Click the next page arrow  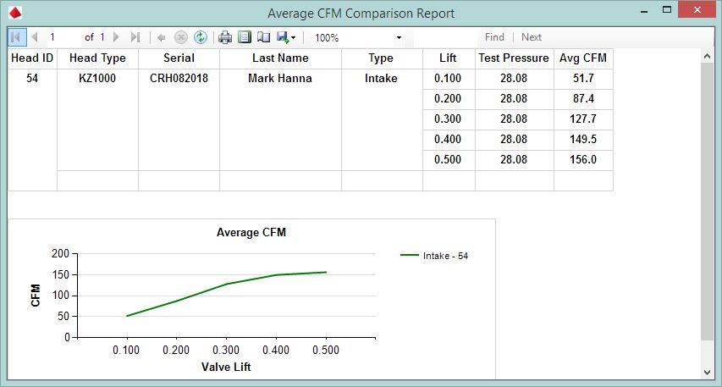(x=117, y=37)
